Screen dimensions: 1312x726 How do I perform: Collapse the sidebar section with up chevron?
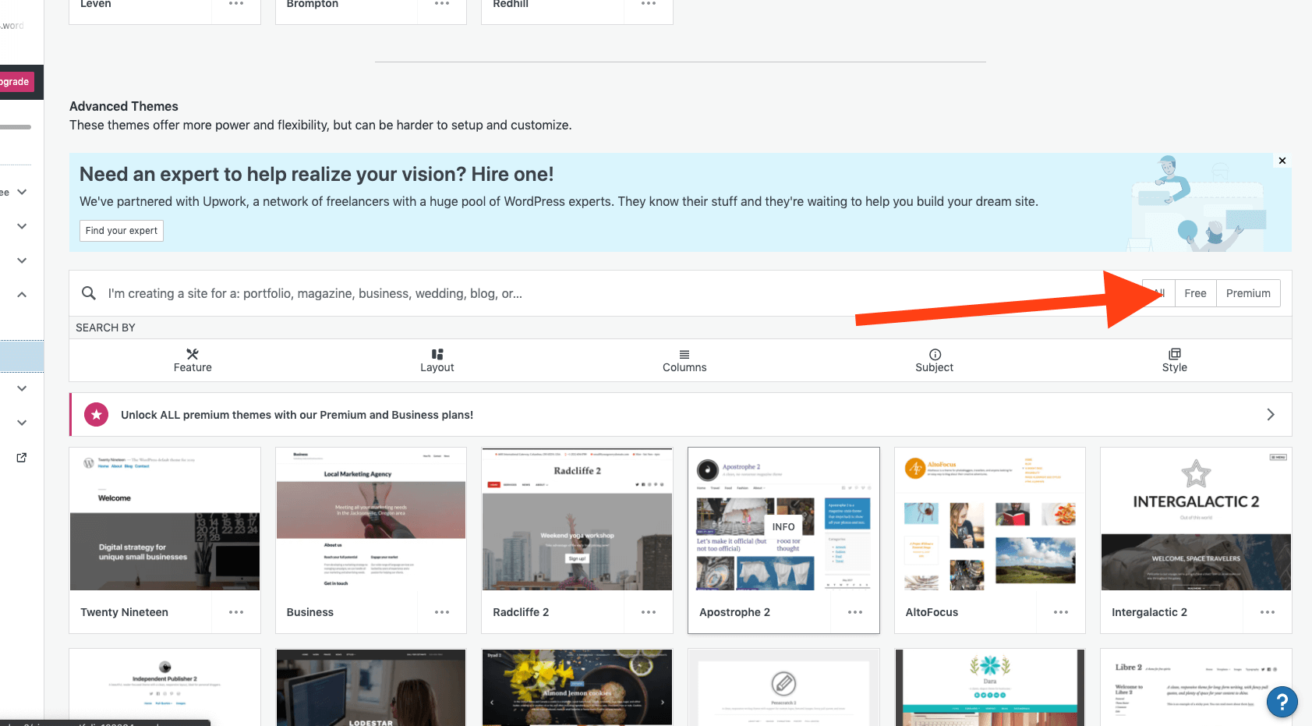(22, 295)
